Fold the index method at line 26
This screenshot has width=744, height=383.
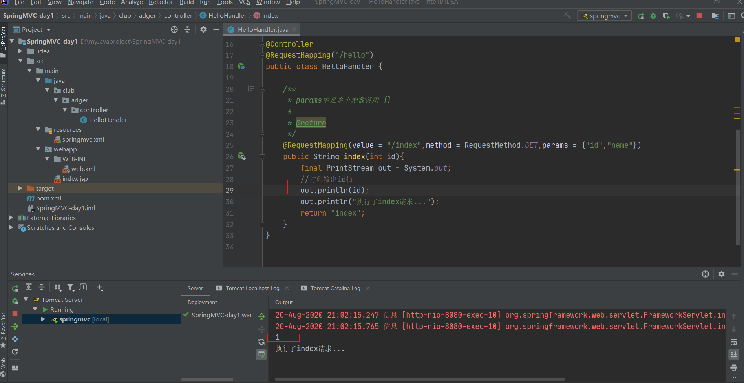coord(262,157)
